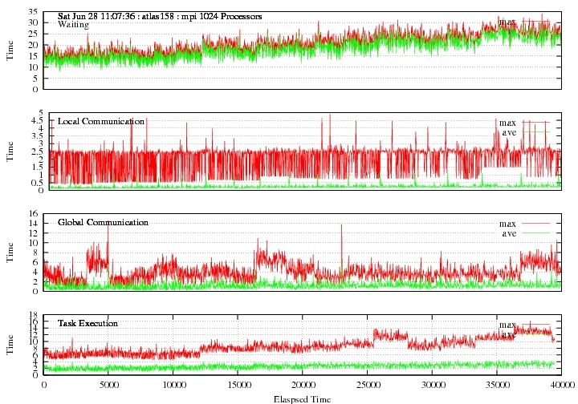
Task: Click the "14" y-tick of Global Communication plot
Action: click(33, 224)
